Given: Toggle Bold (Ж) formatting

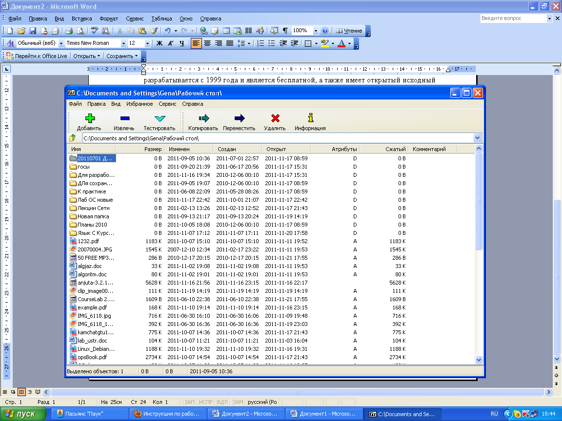Looking at the screenshot, I should tap(160, 43).
